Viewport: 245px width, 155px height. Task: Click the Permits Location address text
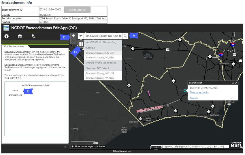point(73,18)
